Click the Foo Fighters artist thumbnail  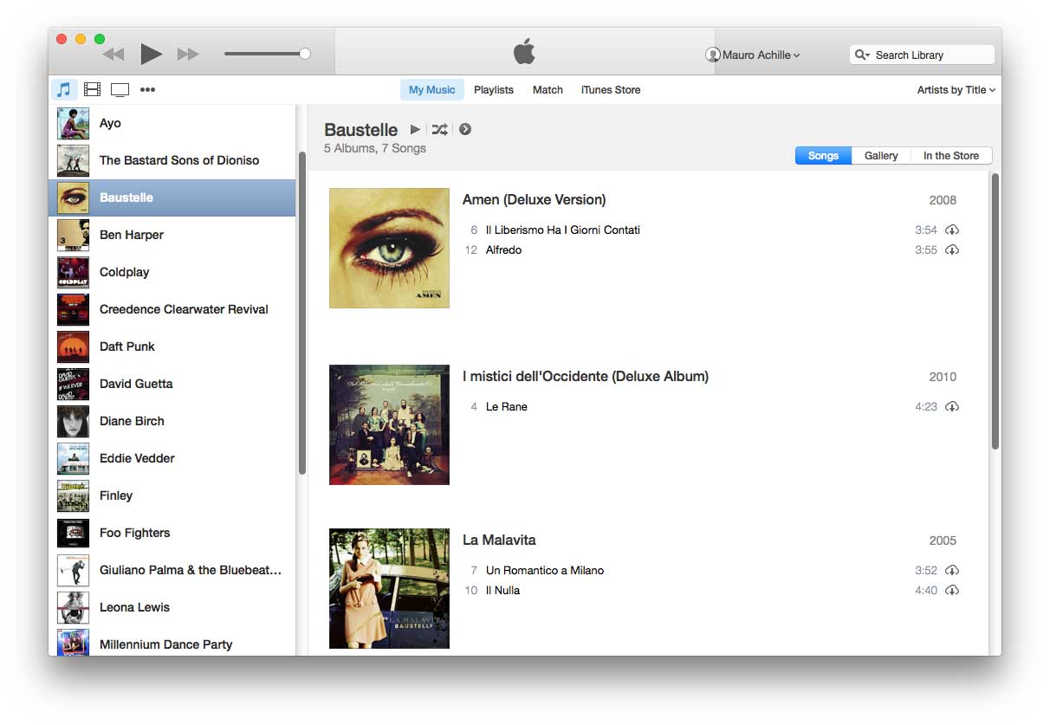point(73,533)
